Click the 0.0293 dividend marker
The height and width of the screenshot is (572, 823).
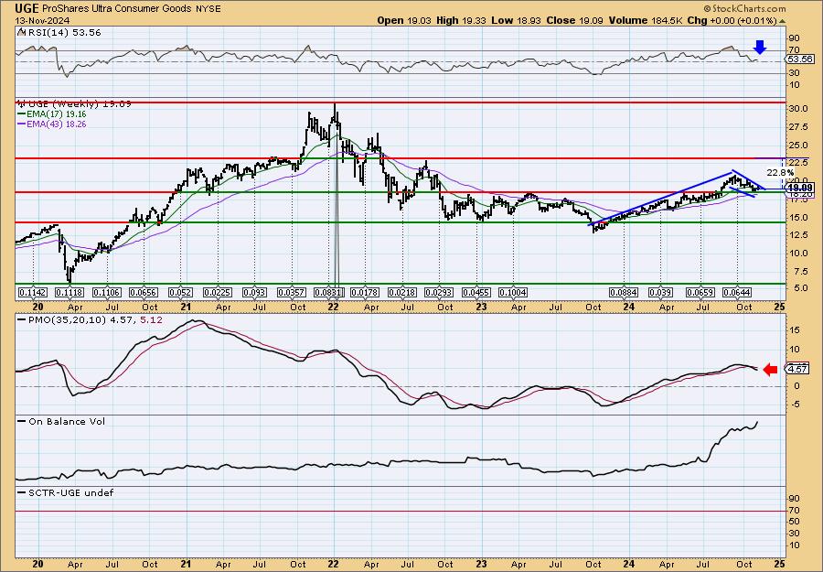click(x=439, y=292)
